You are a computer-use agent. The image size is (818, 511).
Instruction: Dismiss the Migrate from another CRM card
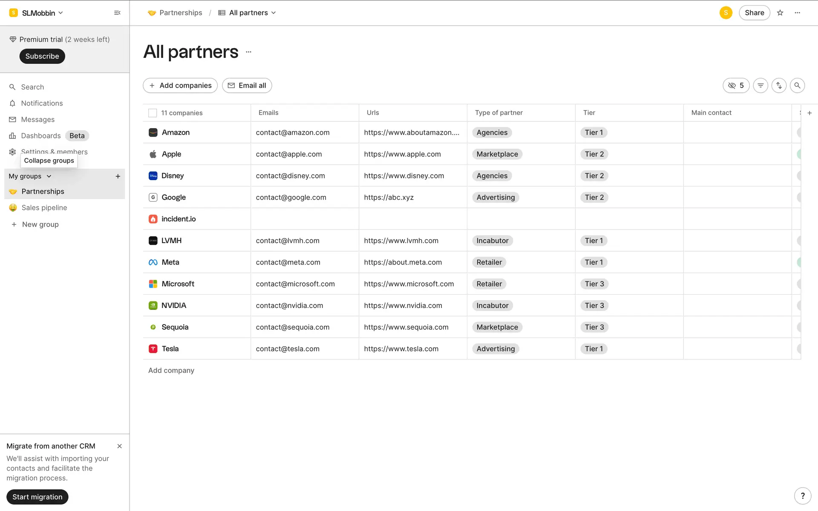(x=119, y=446)
